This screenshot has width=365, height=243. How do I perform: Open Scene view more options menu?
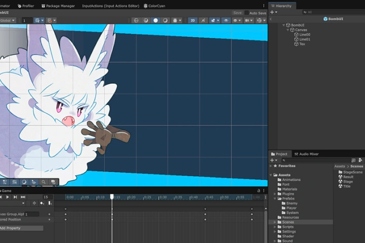pyautogui.click(x=264, y=6)
